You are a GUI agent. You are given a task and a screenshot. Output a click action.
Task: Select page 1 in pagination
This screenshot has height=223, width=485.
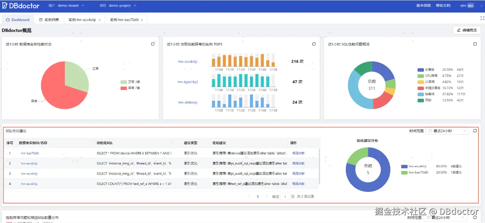coord(258,197)
